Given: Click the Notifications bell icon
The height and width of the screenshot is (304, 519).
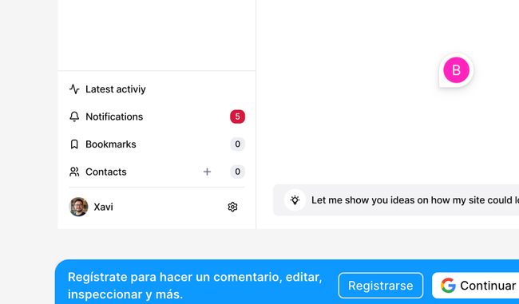Looking at the screenshot, I should (x=74, y=116).
